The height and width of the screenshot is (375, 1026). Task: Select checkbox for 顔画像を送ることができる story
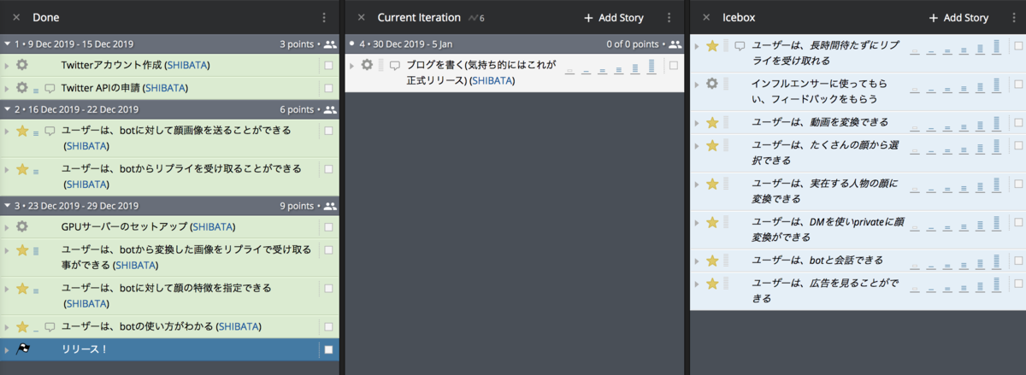[x=328, y=131]
